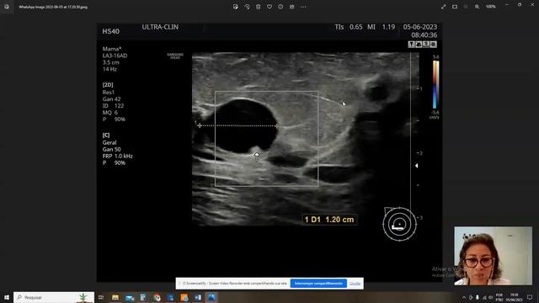Click the Mama* preset label
This screenshot has height=303, width=539.
[x=112, y=49]
